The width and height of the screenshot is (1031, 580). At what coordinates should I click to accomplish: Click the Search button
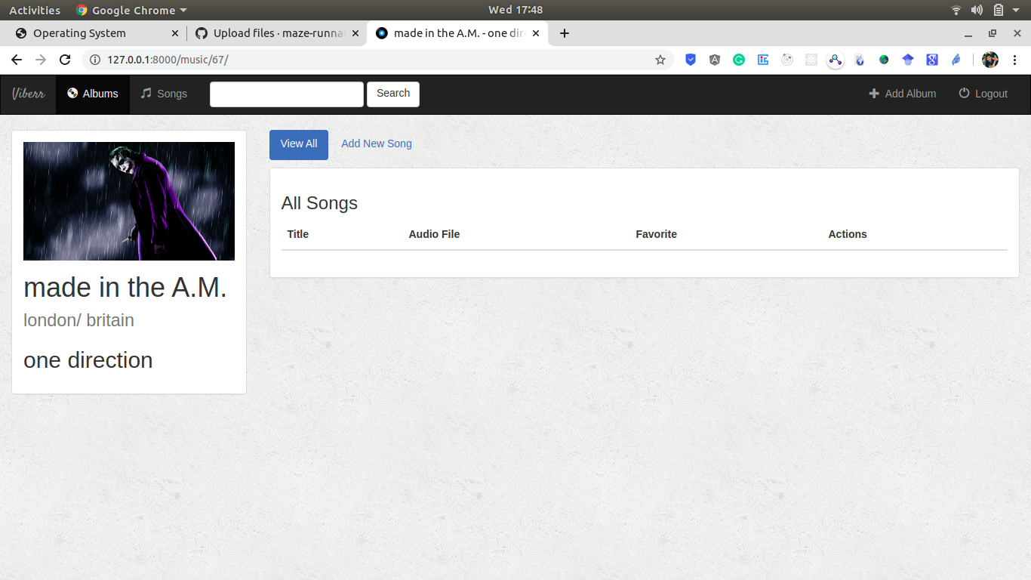tap(393, 94)
